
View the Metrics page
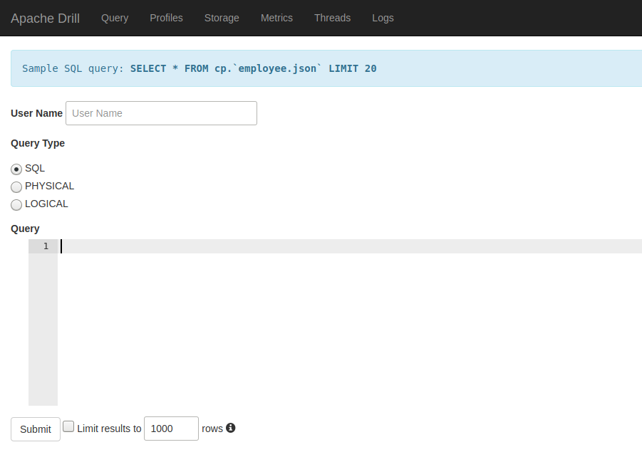[x=276, y=18]
